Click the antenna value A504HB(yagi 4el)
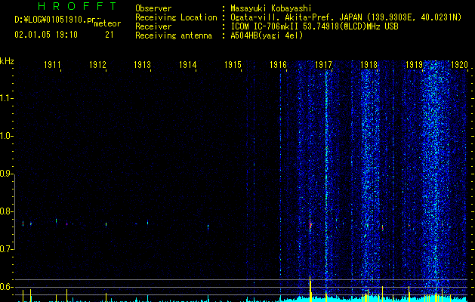 coord(267,35)
